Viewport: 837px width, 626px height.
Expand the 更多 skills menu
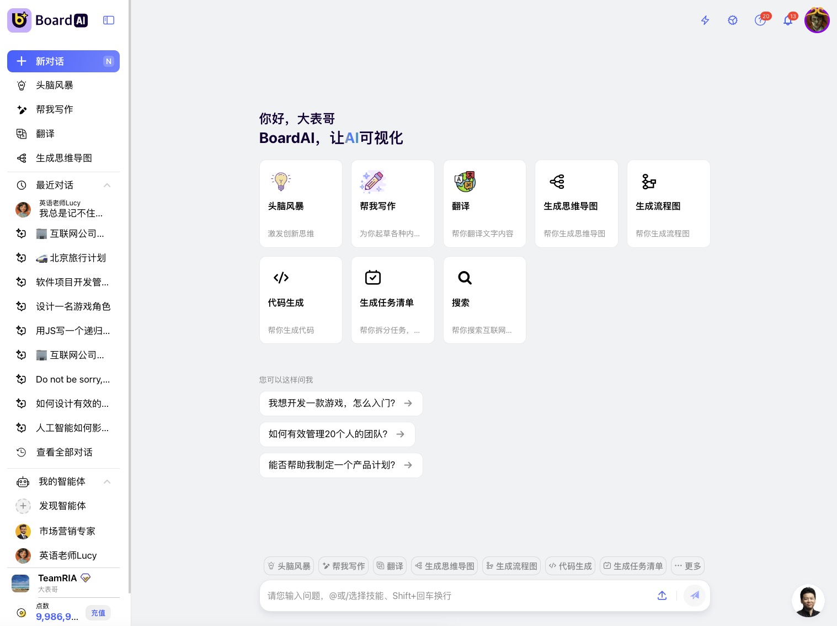(687, 566)
